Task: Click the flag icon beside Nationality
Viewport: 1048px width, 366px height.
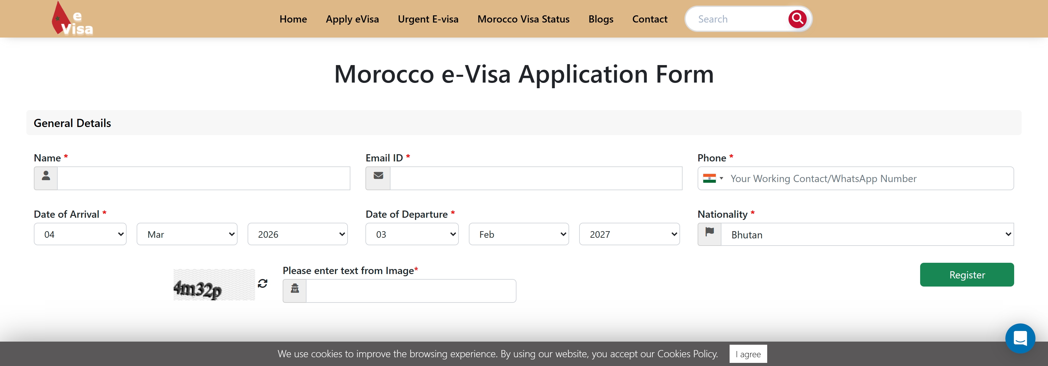Action: (x=710, y=234)
